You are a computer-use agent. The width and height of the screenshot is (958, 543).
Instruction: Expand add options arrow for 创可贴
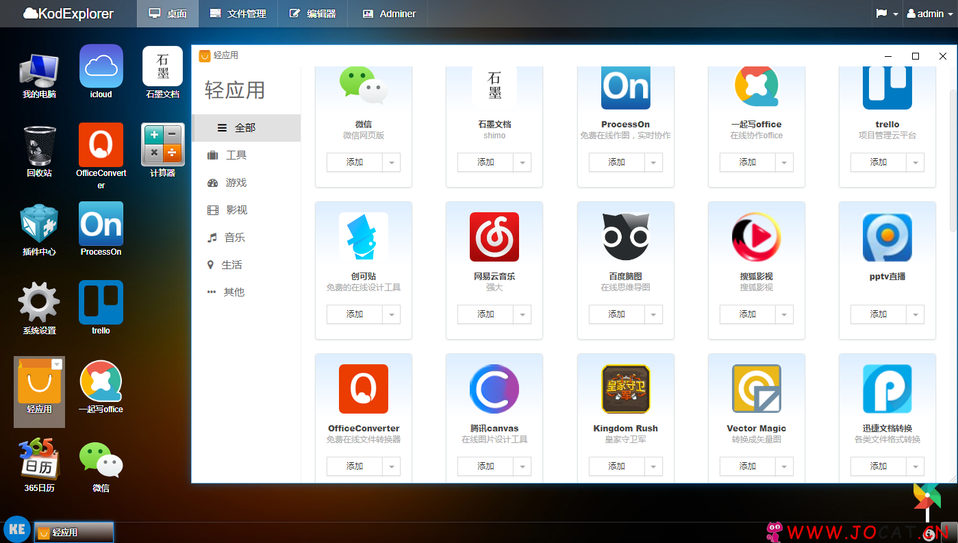click(x=392, y=314)
